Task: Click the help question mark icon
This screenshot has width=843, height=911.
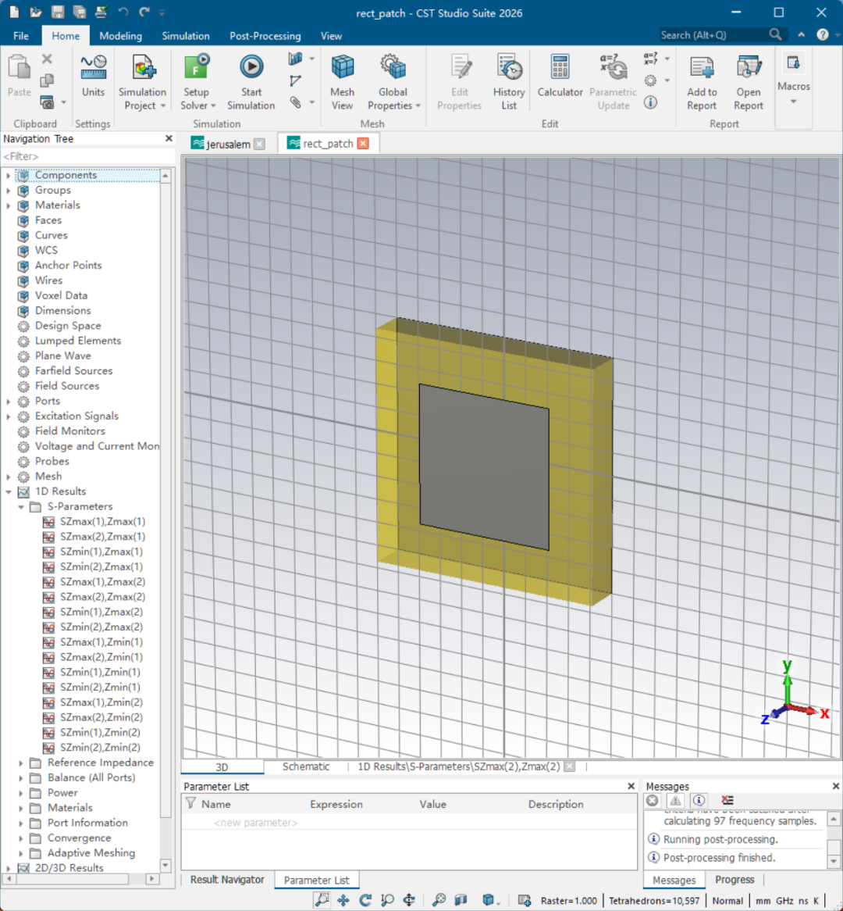Action: point(822,35)
